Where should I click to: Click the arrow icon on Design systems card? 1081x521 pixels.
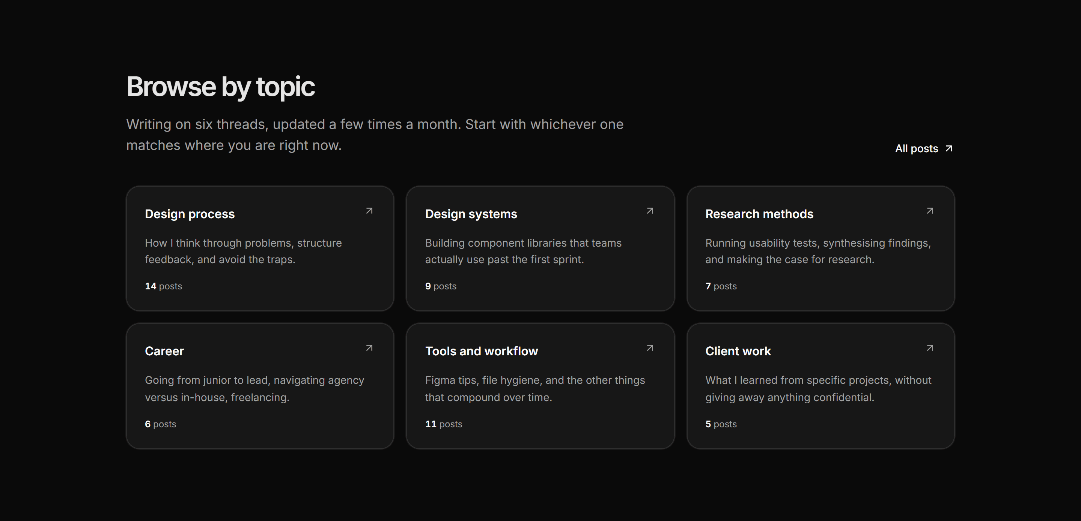point(650,211)
